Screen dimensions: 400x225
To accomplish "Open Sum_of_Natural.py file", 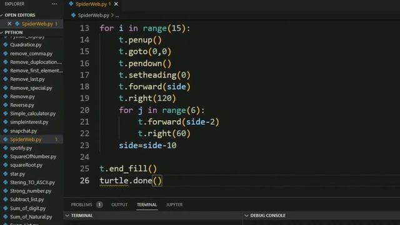I will click(x=31, y=217).
